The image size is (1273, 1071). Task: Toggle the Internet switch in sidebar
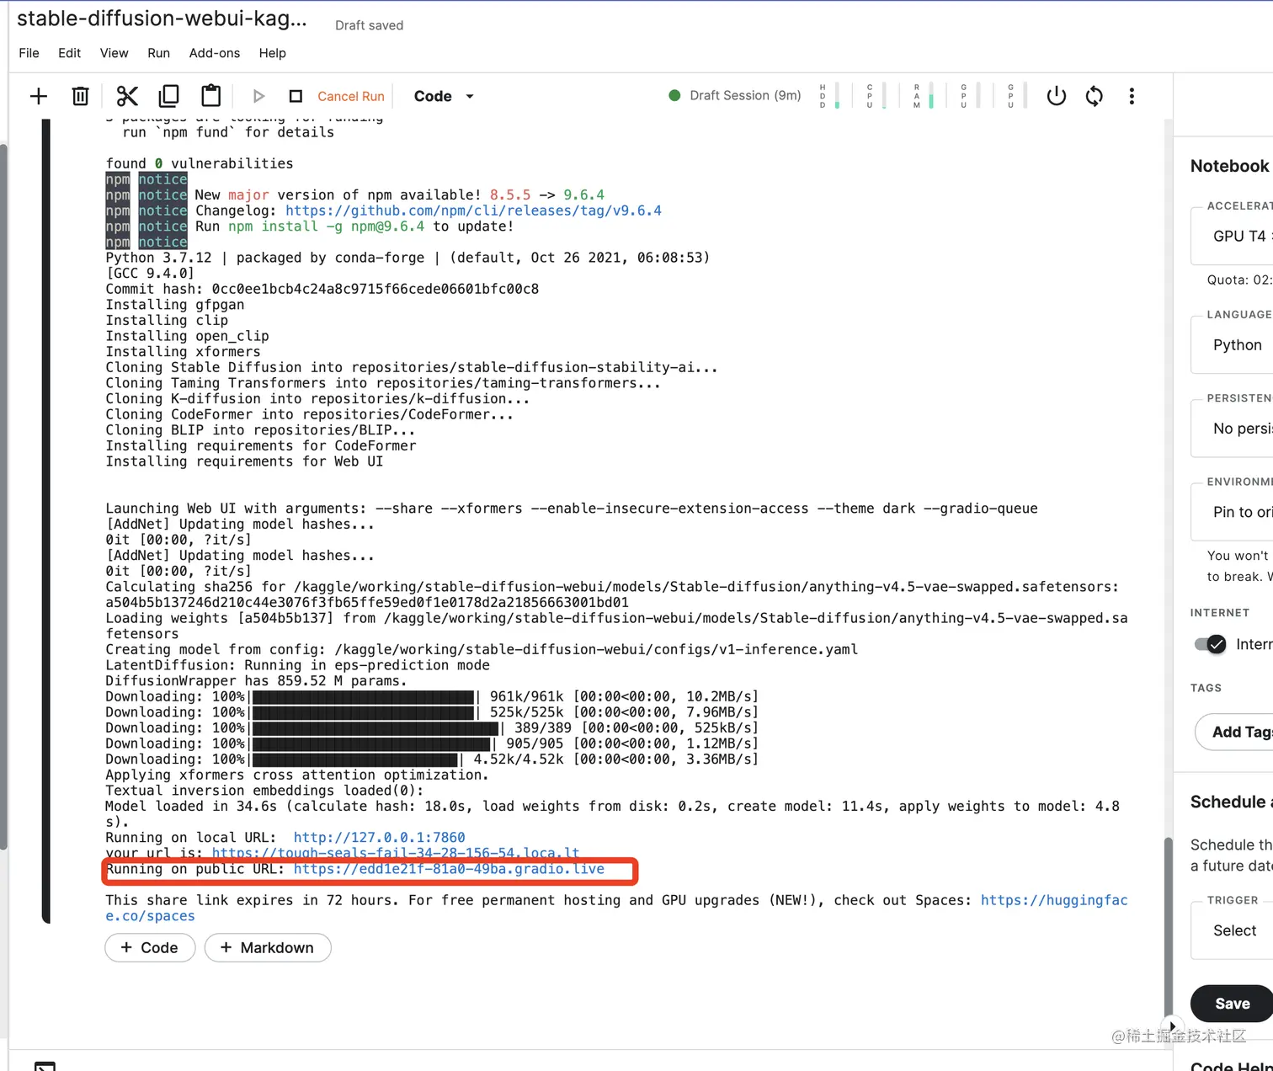tap(1210, 644)
